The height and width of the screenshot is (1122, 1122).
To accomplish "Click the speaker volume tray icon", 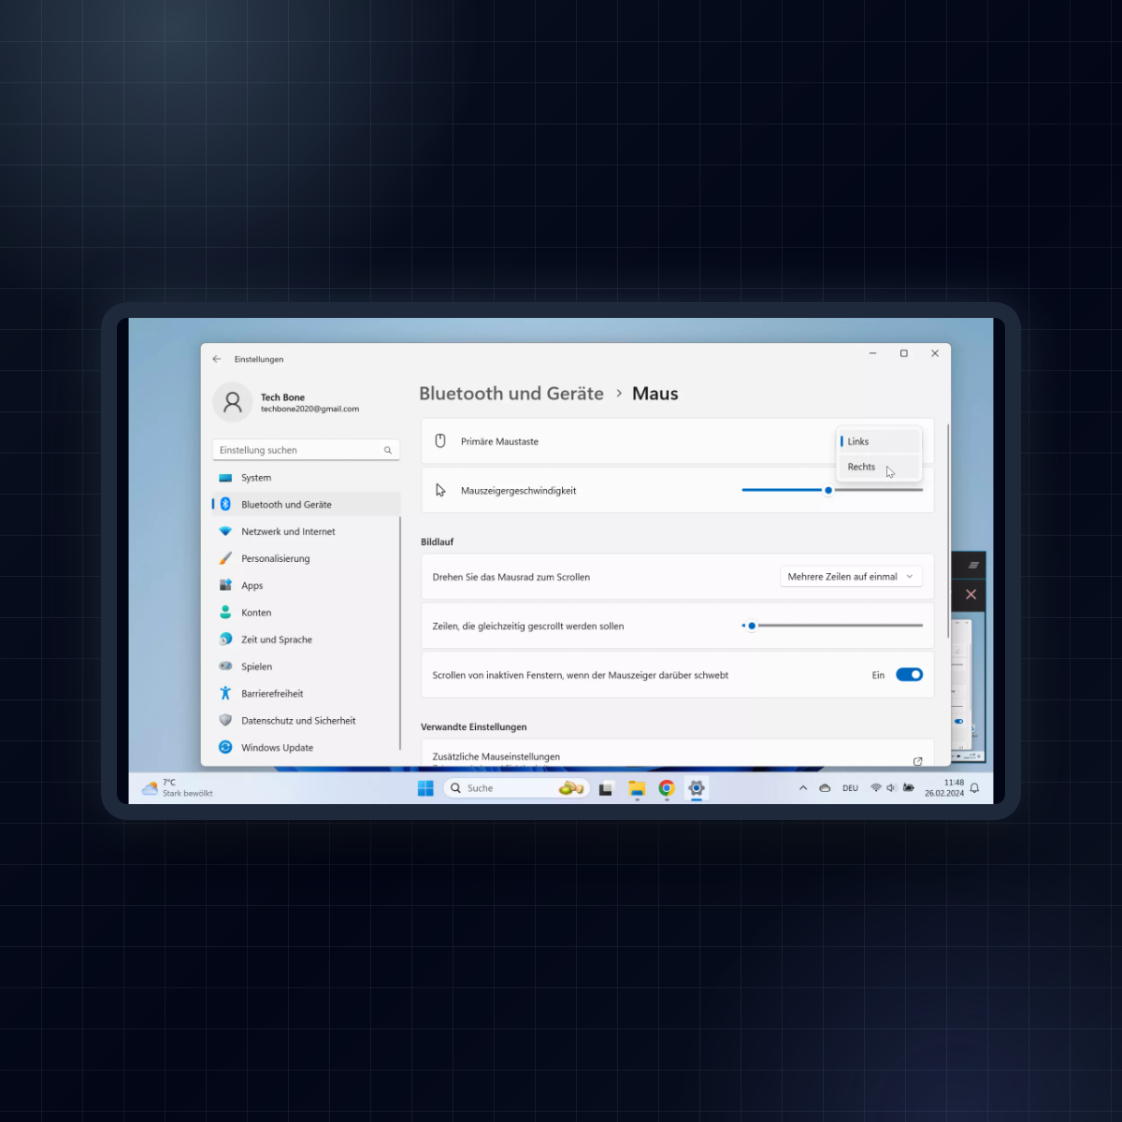I will click(892, 788).
